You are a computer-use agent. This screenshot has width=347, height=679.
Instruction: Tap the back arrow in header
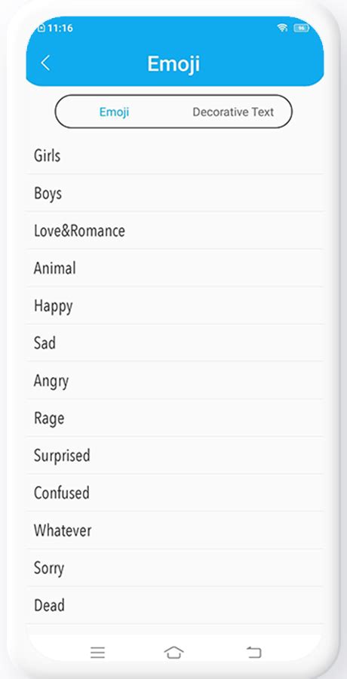pyautogui.click(x=45, y=63)
